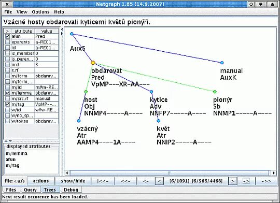Select the orange obdarovat Pred node

93,63
